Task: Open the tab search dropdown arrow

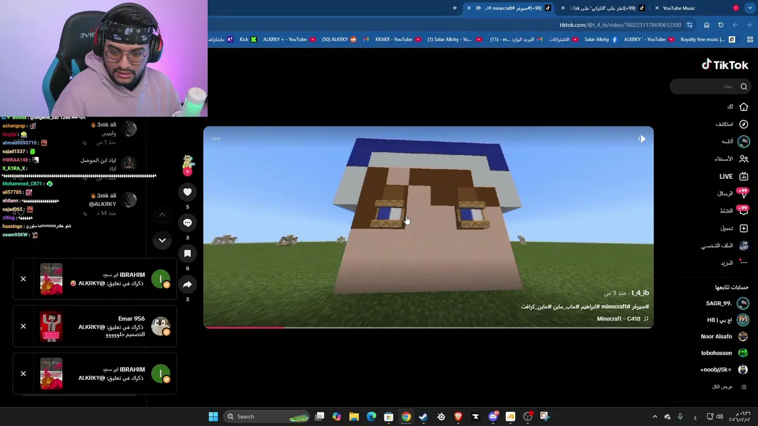Action: click(750, 8)
